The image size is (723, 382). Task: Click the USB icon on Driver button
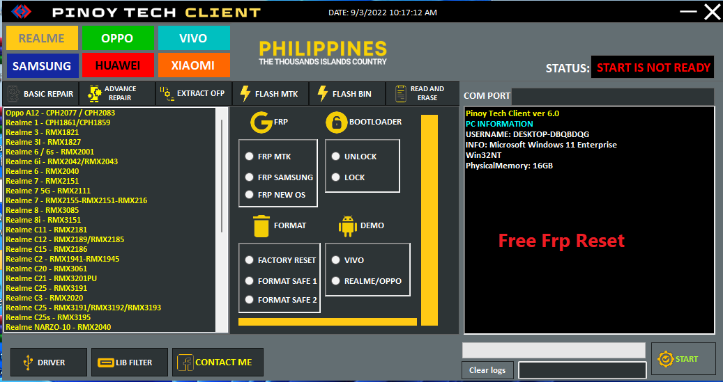pos(28,363)
